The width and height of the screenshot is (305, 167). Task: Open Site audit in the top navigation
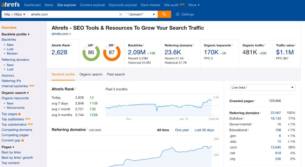click(x=171, y=5)
